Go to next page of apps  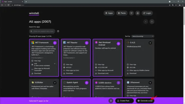152,22
